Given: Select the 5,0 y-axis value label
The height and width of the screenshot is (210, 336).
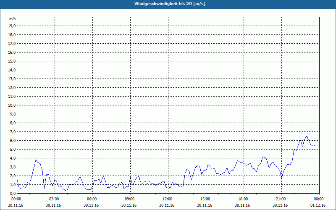Looking at the screenshot, I should [13, 150].
